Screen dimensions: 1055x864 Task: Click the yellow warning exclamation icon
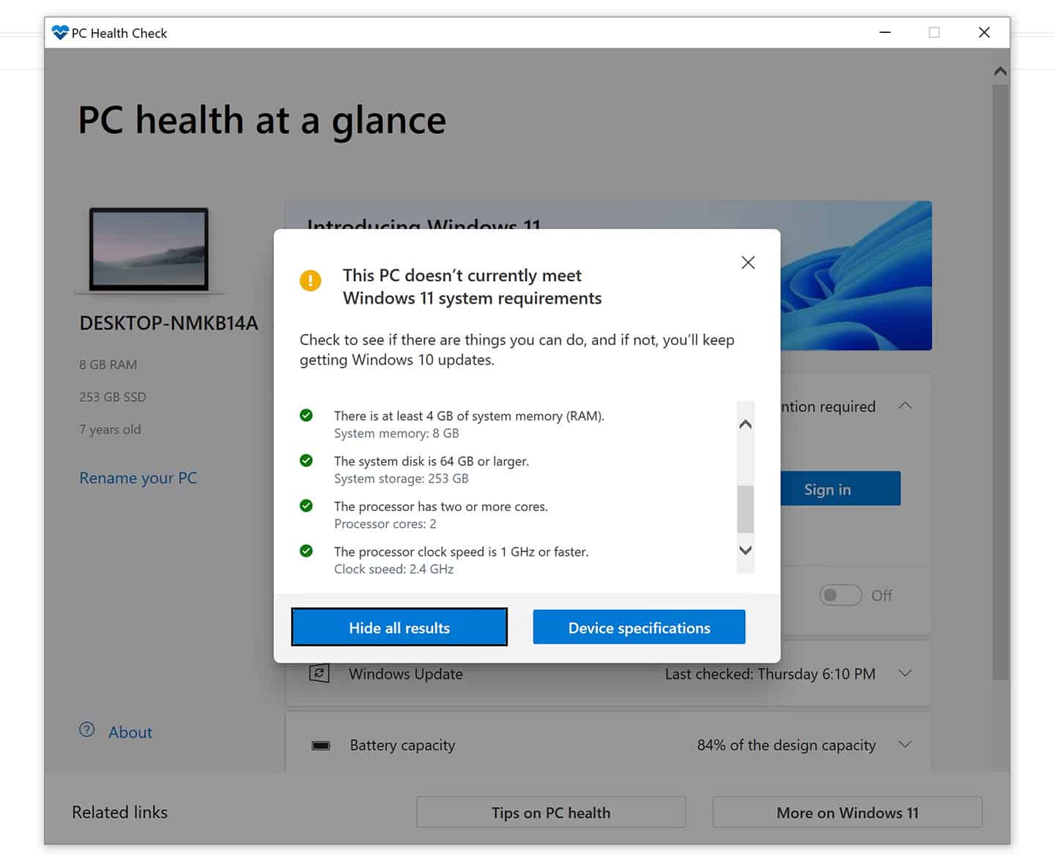(311, 280)
